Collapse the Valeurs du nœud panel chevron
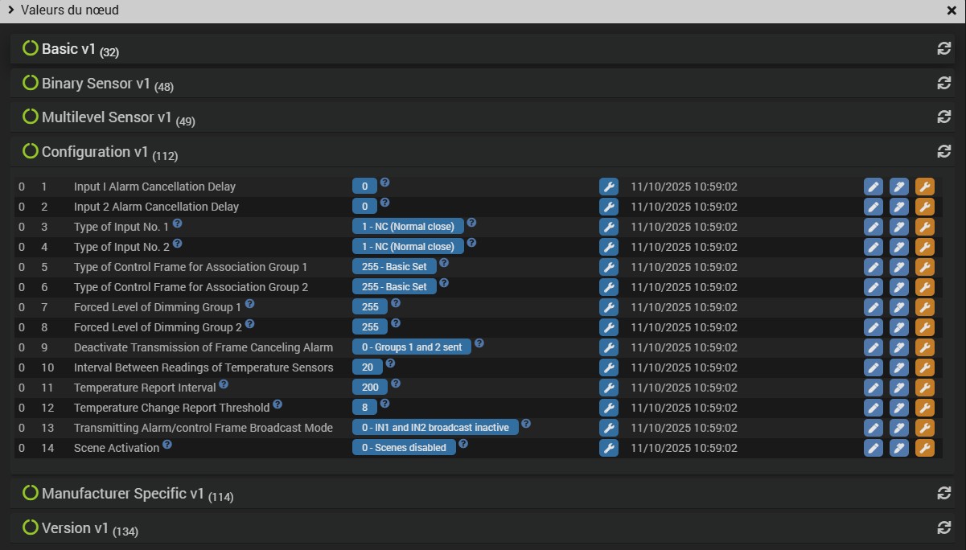 pyautogui.click(x=10, y=10)
